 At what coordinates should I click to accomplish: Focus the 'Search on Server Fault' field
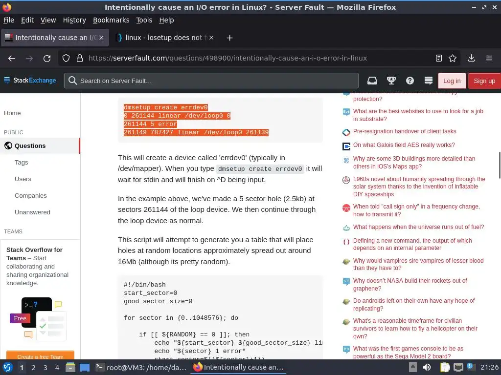coord(211,81)
